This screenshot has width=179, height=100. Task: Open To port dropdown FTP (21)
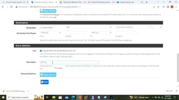[101, 33]
